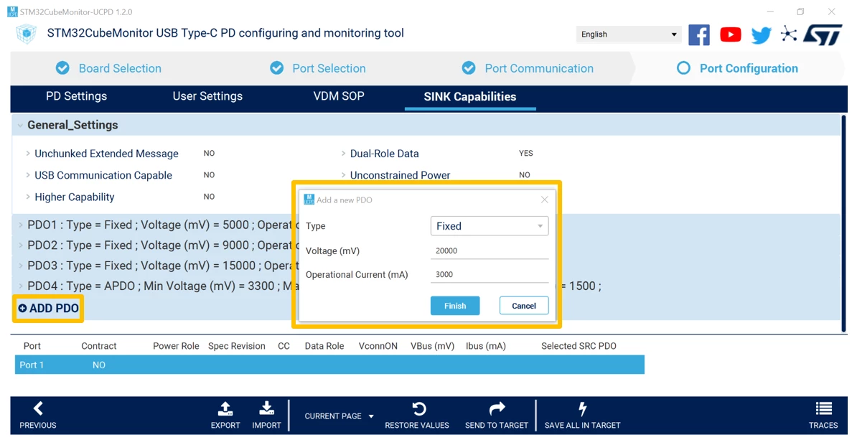Click the Power Role column header

click(x=176, y=346)
